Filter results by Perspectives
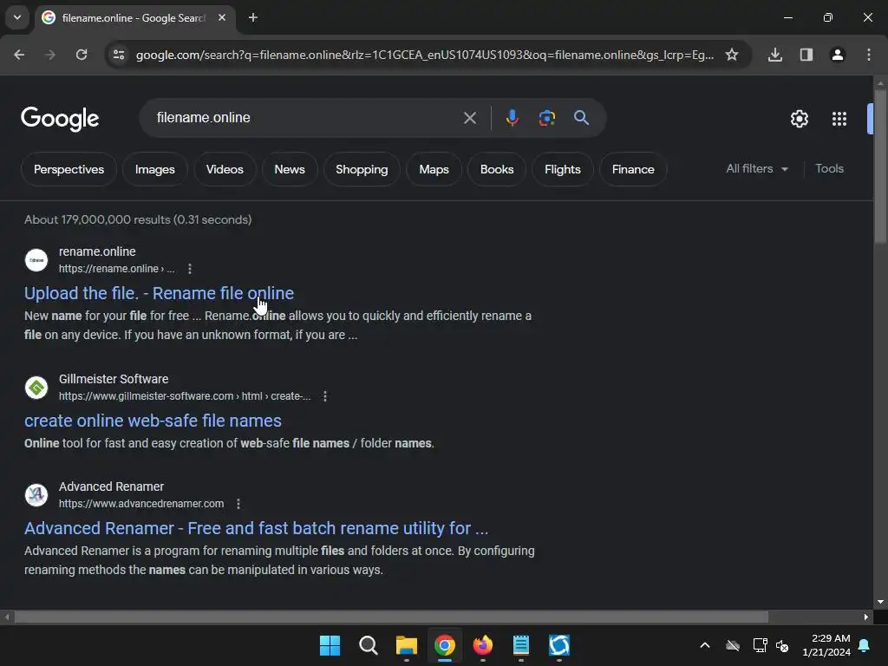 click(x=69, y=169)
